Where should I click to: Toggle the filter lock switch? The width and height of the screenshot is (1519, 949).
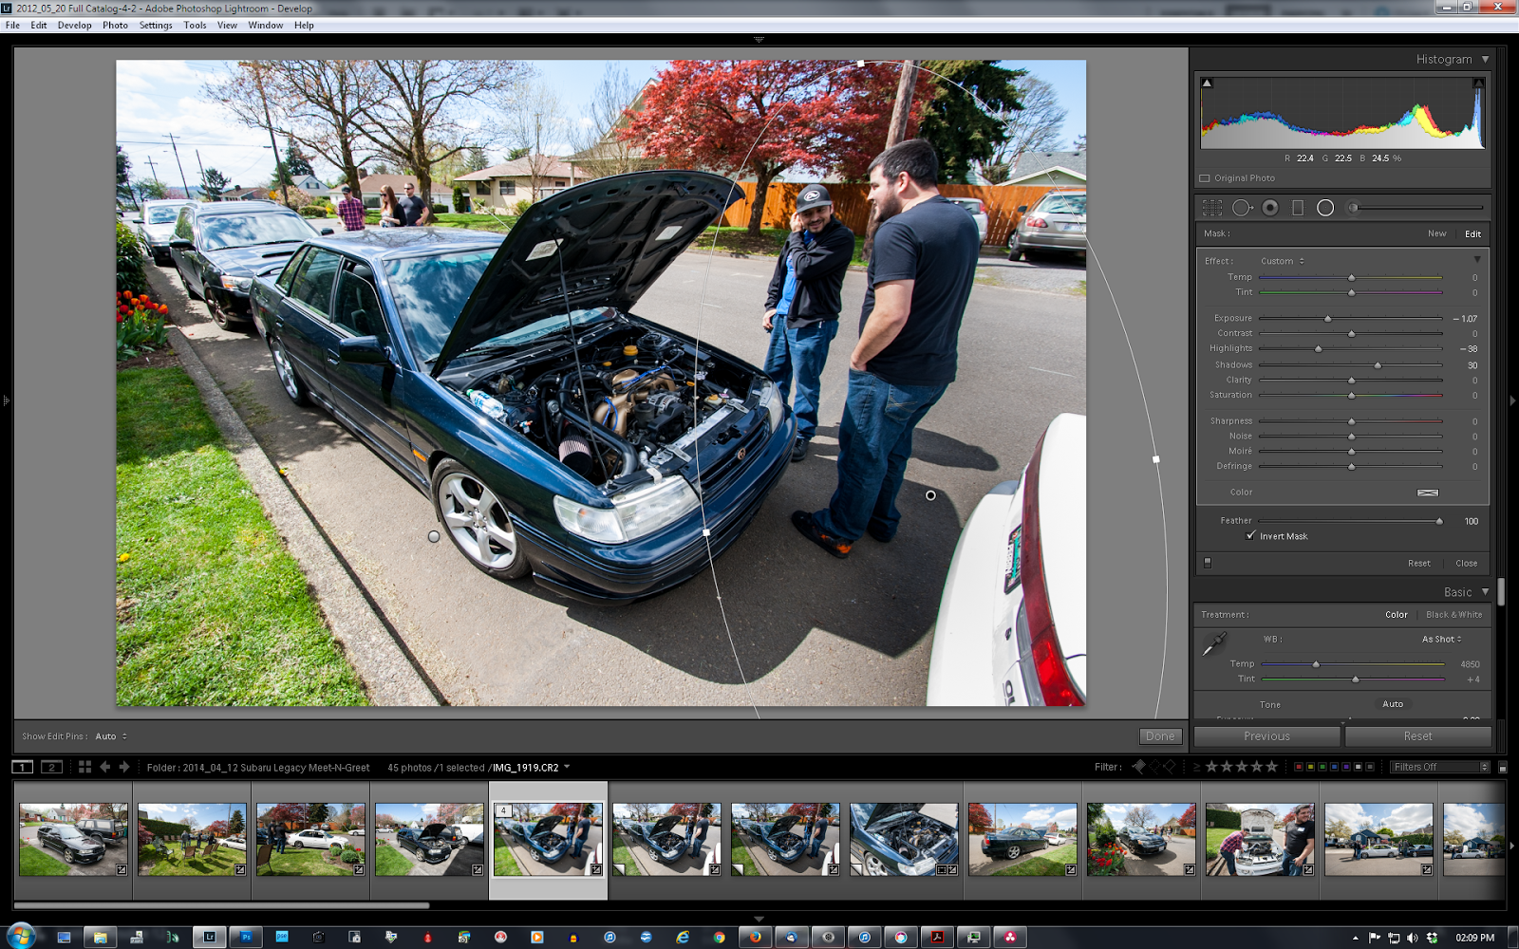coord(1502,767)
